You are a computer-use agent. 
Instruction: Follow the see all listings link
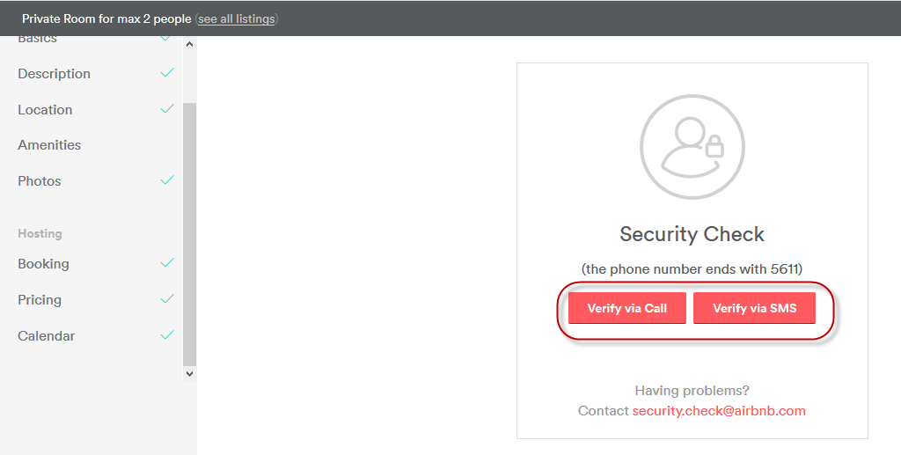[236, 18]
